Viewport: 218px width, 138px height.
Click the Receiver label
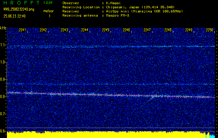coord(71,11)
